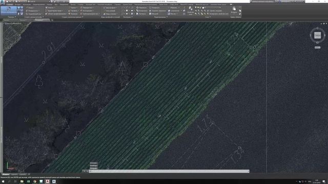Open the Layer Properties manager button
Image resolution: width=328 pixels, height=184 pixels.
pyautogui.click(x=190, y=10)
